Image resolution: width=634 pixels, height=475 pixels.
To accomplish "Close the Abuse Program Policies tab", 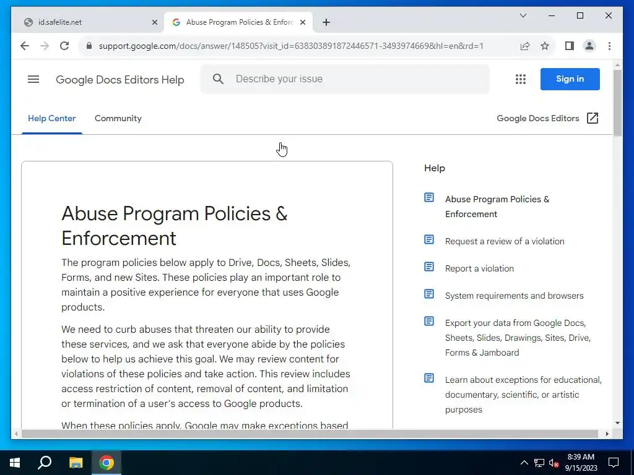I will 302,22.
